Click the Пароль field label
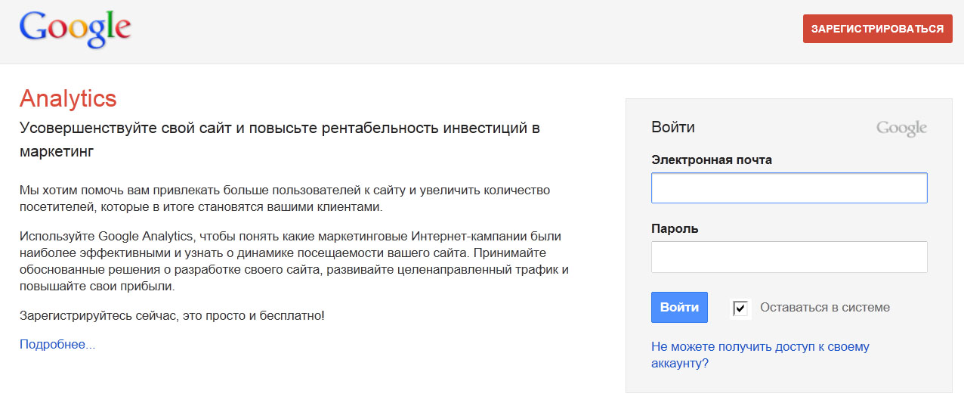 click(x=675, y=228)
